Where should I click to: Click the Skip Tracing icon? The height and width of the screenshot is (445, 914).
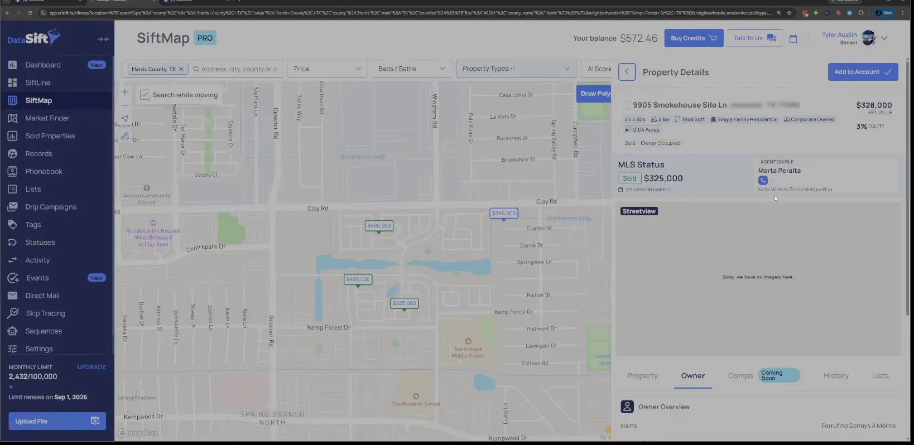13,313
